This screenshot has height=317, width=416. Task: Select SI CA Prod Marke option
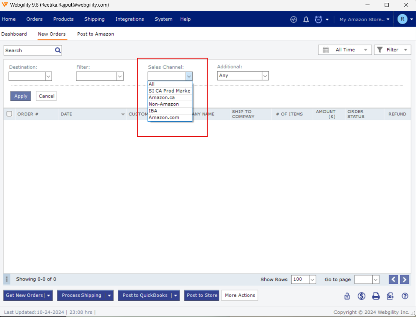pos(170,91)
